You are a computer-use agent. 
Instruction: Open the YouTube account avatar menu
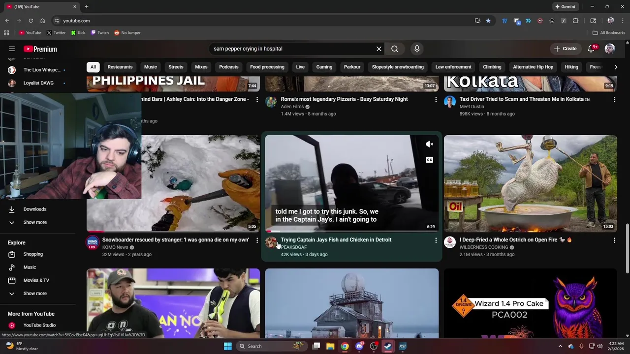tap(610, 49)
